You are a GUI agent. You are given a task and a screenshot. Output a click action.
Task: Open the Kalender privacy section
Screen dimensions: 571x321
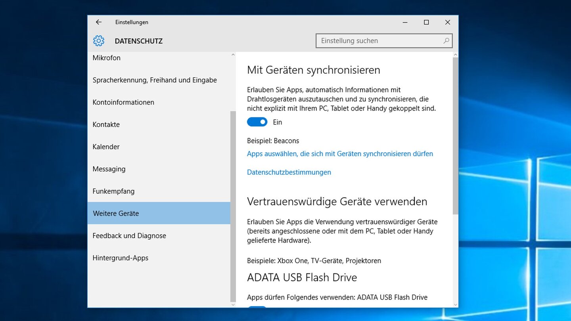click(x=106, y=147)
